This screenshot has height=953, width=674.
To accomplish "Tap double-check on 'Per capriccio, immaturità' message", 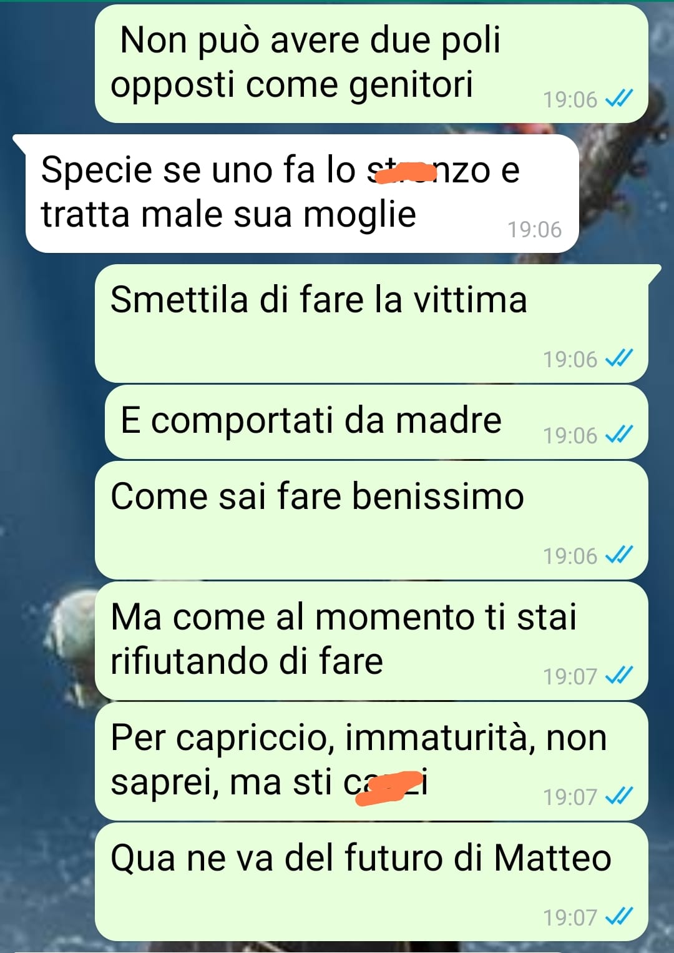I will [x=620, y=796].
